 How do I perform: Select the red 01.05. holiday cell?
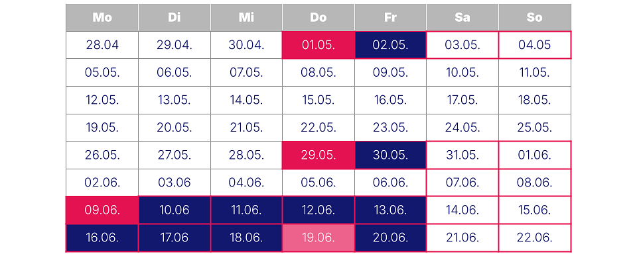[x=318, y=45]
